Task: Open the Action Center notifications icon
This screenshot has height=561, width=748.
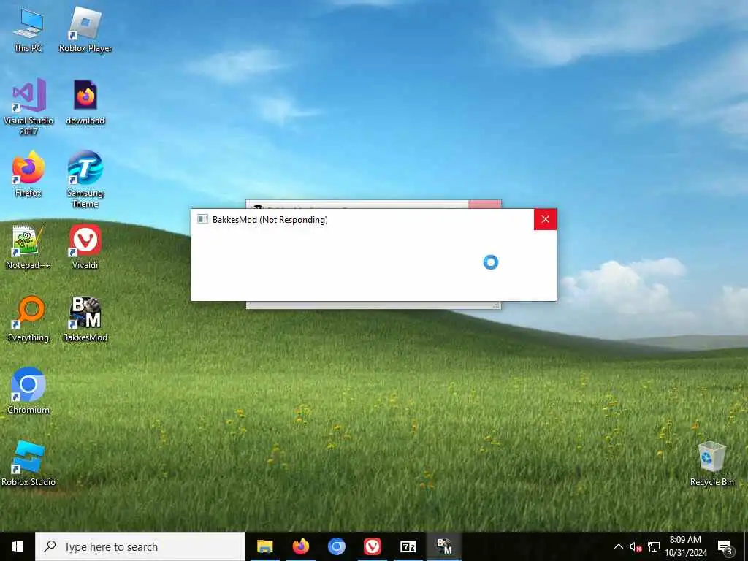Action: click(x=725, y=546)
